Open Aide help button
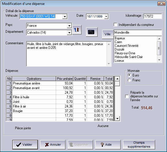The height and width of the screenshot is (152, 167). click(108, 145)
